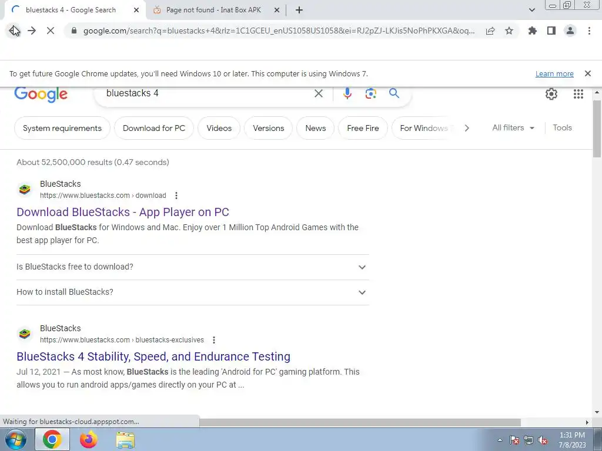The height and width of the screenshot is (451, 602).
Task: Dismiss the Chrome update notification bar
Action: pyautogui.click(x=588, y=73)
